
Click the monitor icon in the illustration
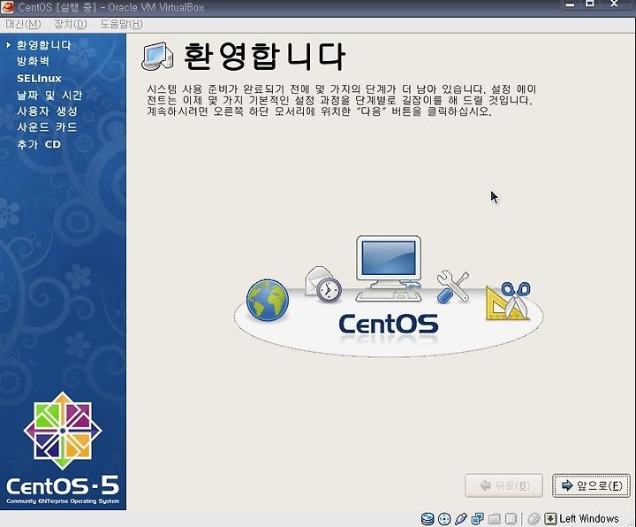point(389,269)
